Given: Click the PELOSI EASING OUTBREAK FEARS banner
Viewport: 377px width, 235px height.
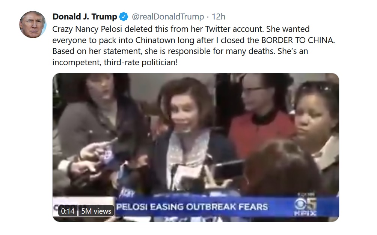Looking at the screenshot, I should point(192,207).
